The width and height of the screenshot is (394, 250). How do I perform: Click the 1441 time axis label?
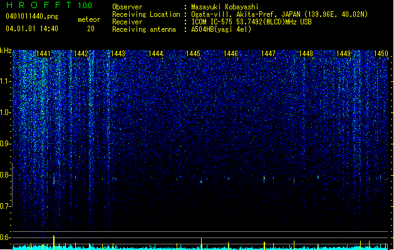click(43, 54)
